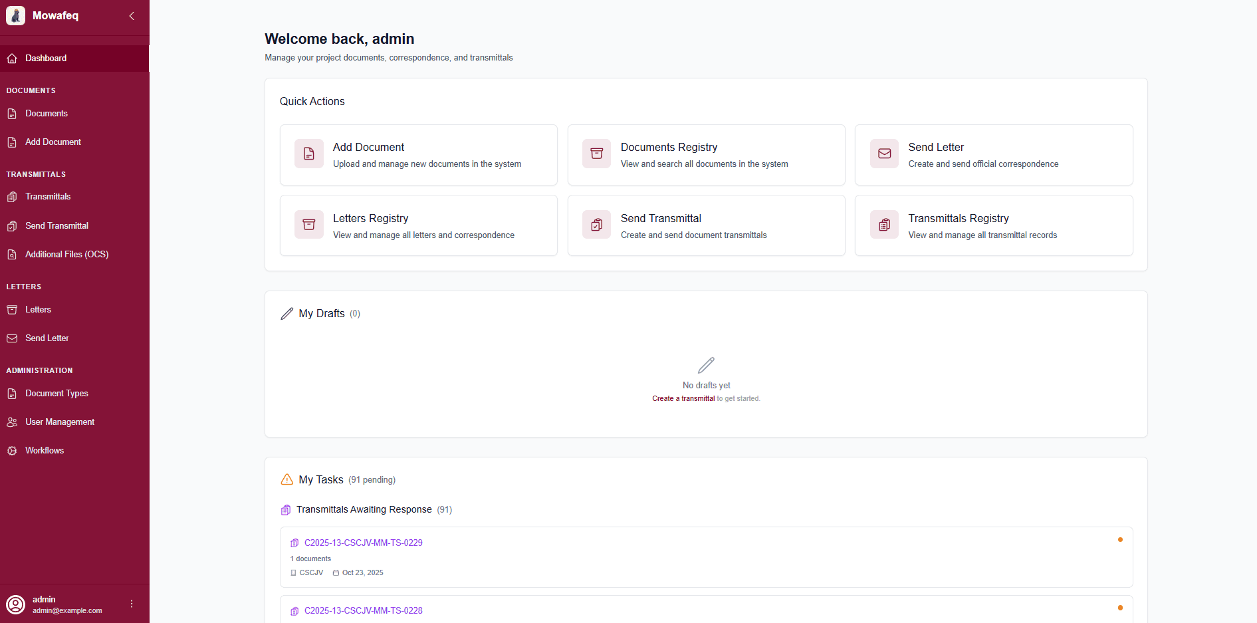Open the User Management people icon
This screenshot has width=1257, height=623.
tap(12, 422)
